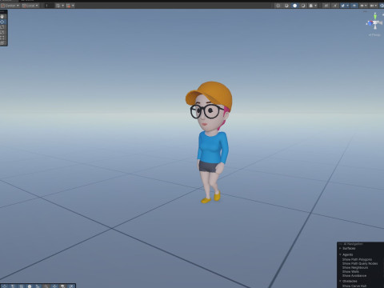
Task: Switch to Wireframe draw mode
Action: [278, 6]
